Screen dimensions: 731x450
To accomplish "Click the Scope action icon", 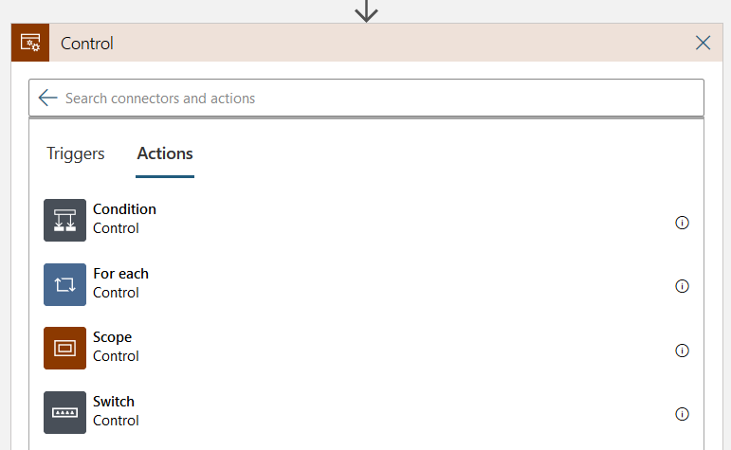I will coord(64,348).
